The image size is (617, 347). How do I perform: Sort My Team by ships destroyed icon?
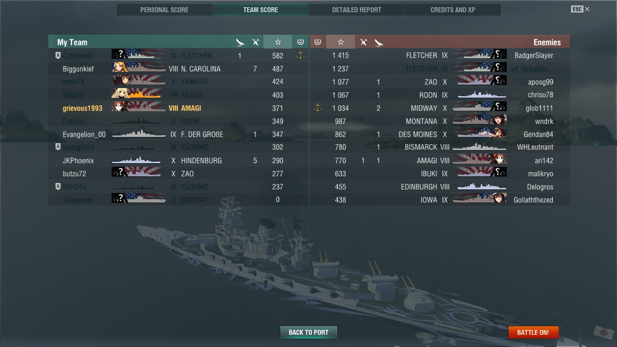point(240,42)
